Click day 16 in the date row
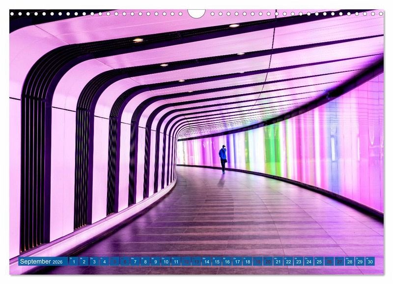The image size is (393, 284). [227, 262]
